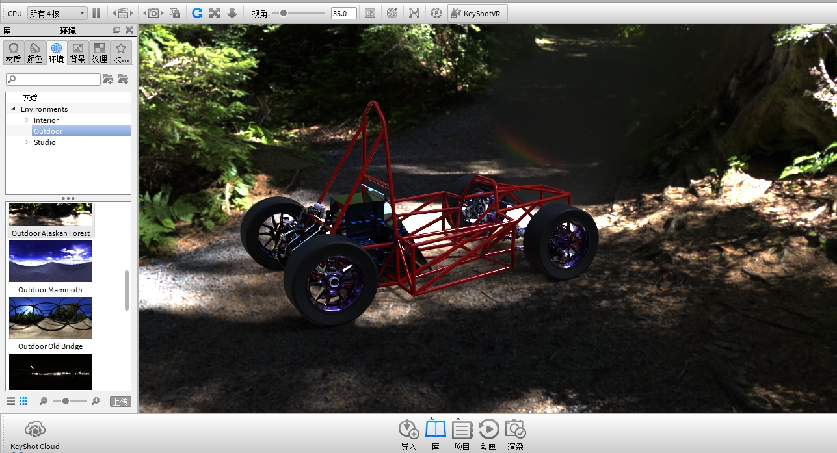Launch KeyShotVR from the toolbar

tap(477, 12)
